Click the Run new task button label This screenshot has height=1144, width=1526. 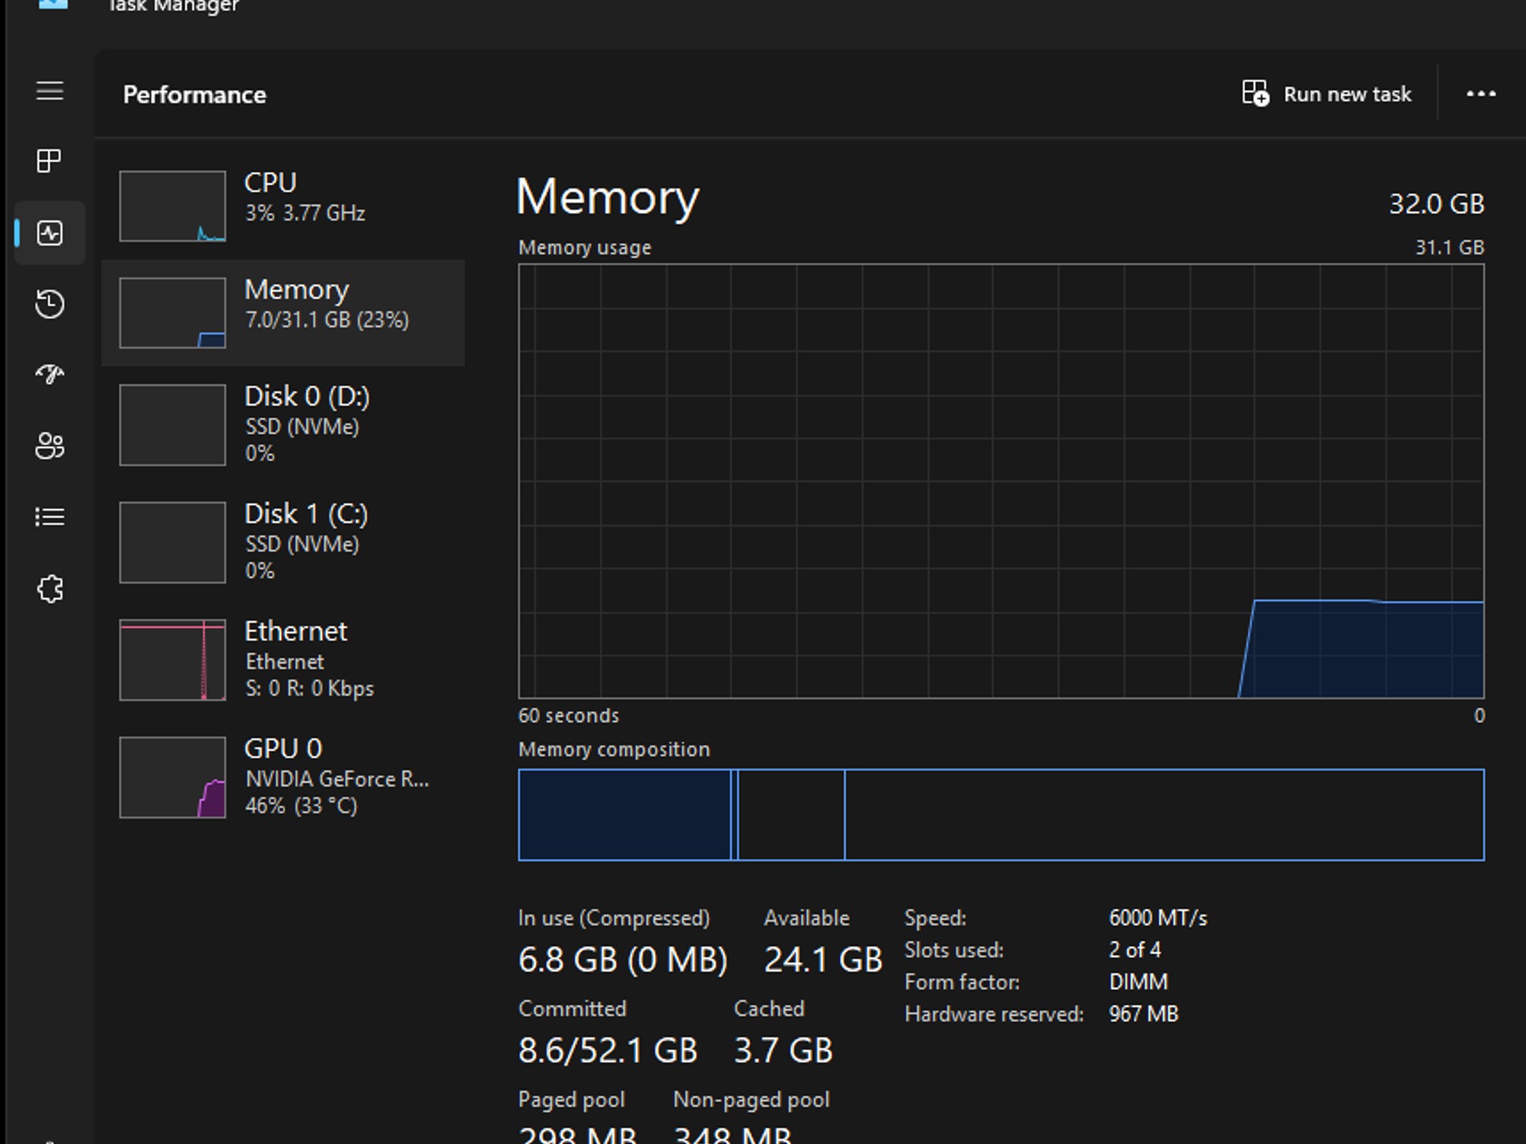1347,95
